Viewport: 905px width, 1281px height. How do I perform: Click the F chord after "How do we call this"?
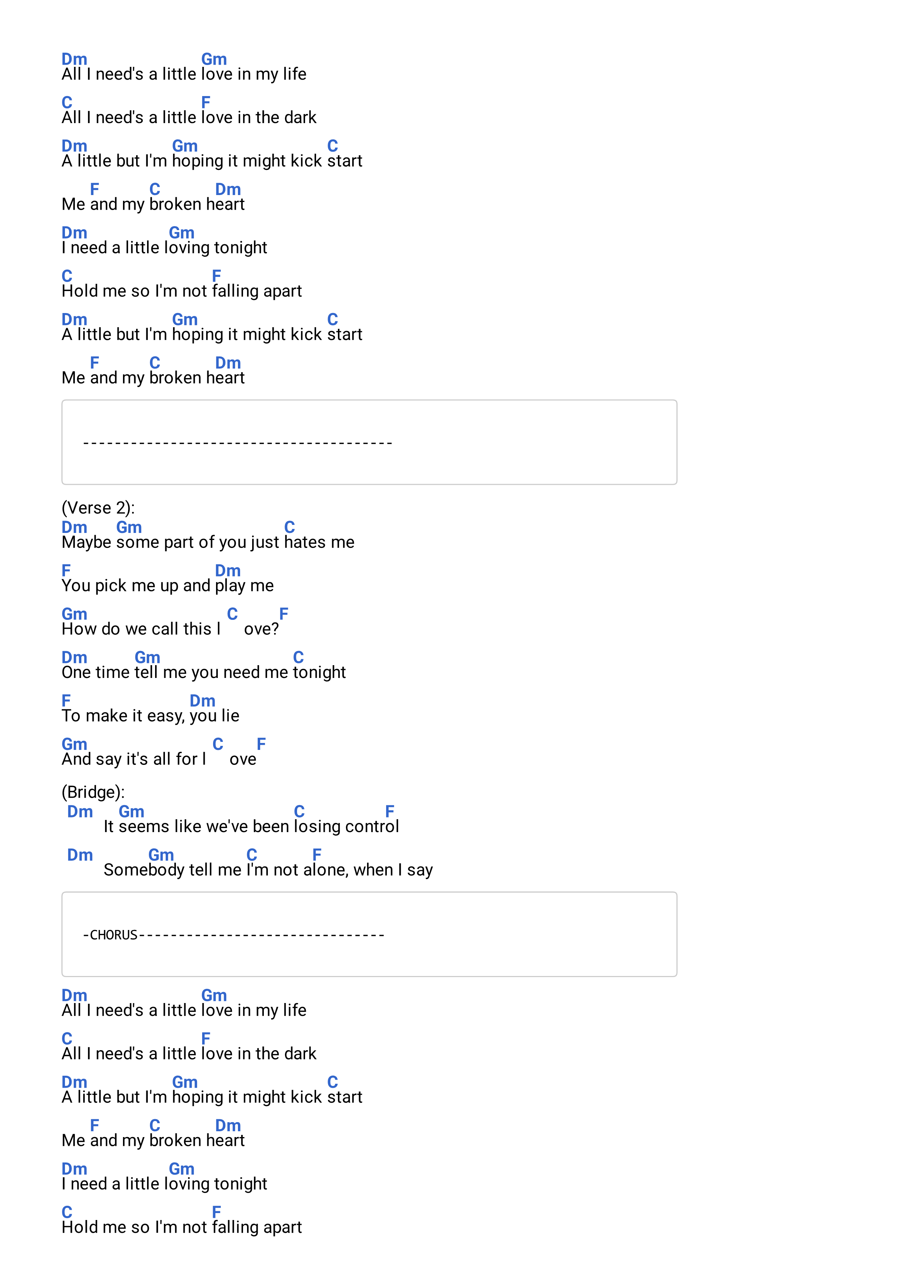(x=284, y=614)
